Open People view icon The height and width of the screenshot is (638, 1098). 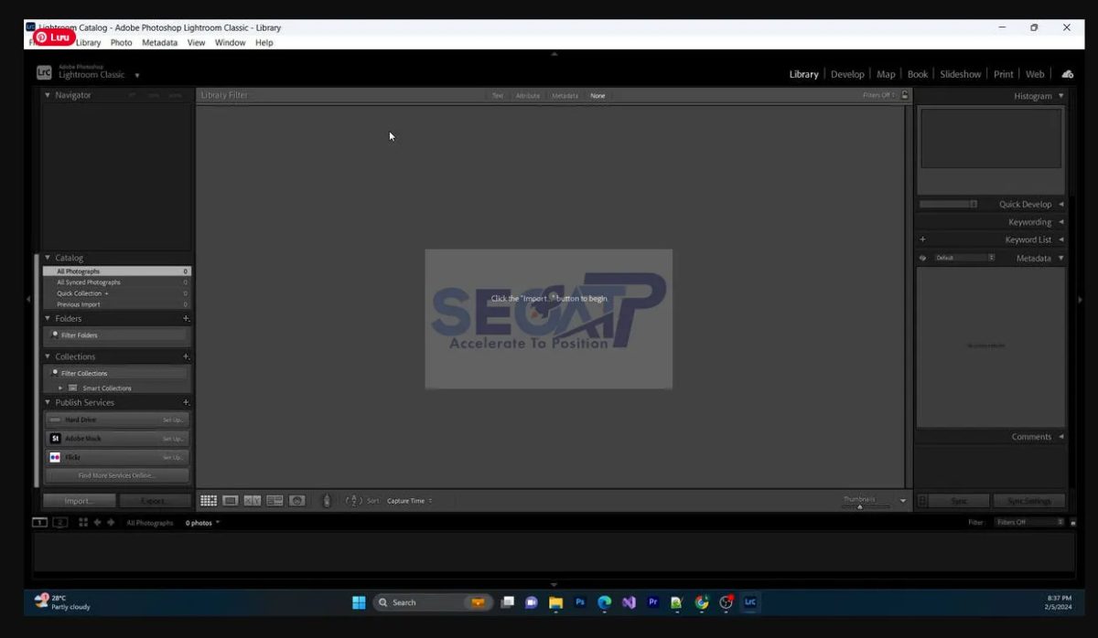[297, 501]
